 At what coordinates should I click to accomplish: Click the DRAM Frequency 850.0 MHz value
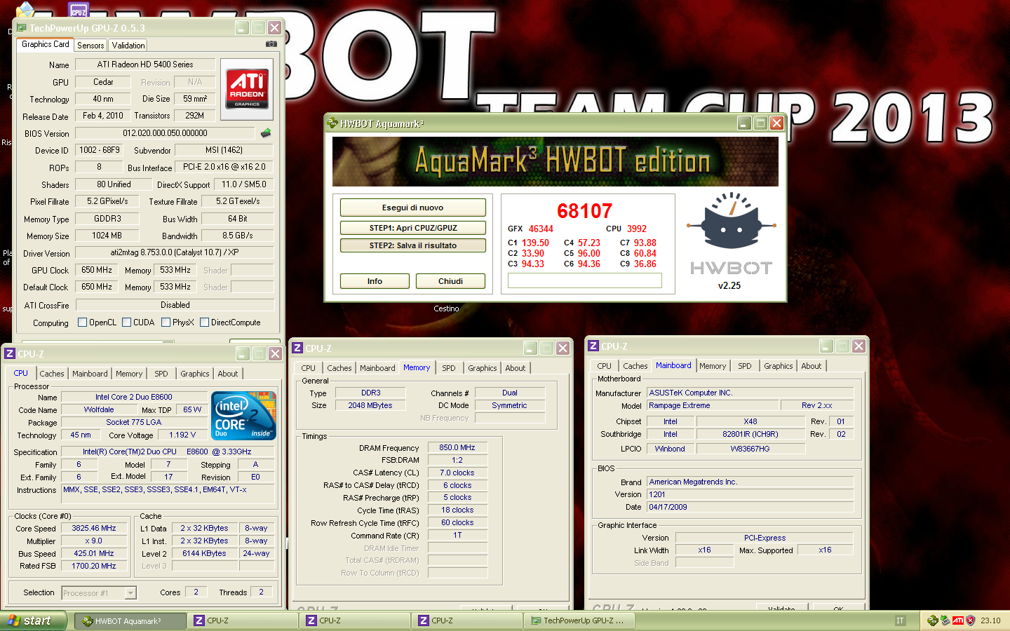click(x=457, y=447)
